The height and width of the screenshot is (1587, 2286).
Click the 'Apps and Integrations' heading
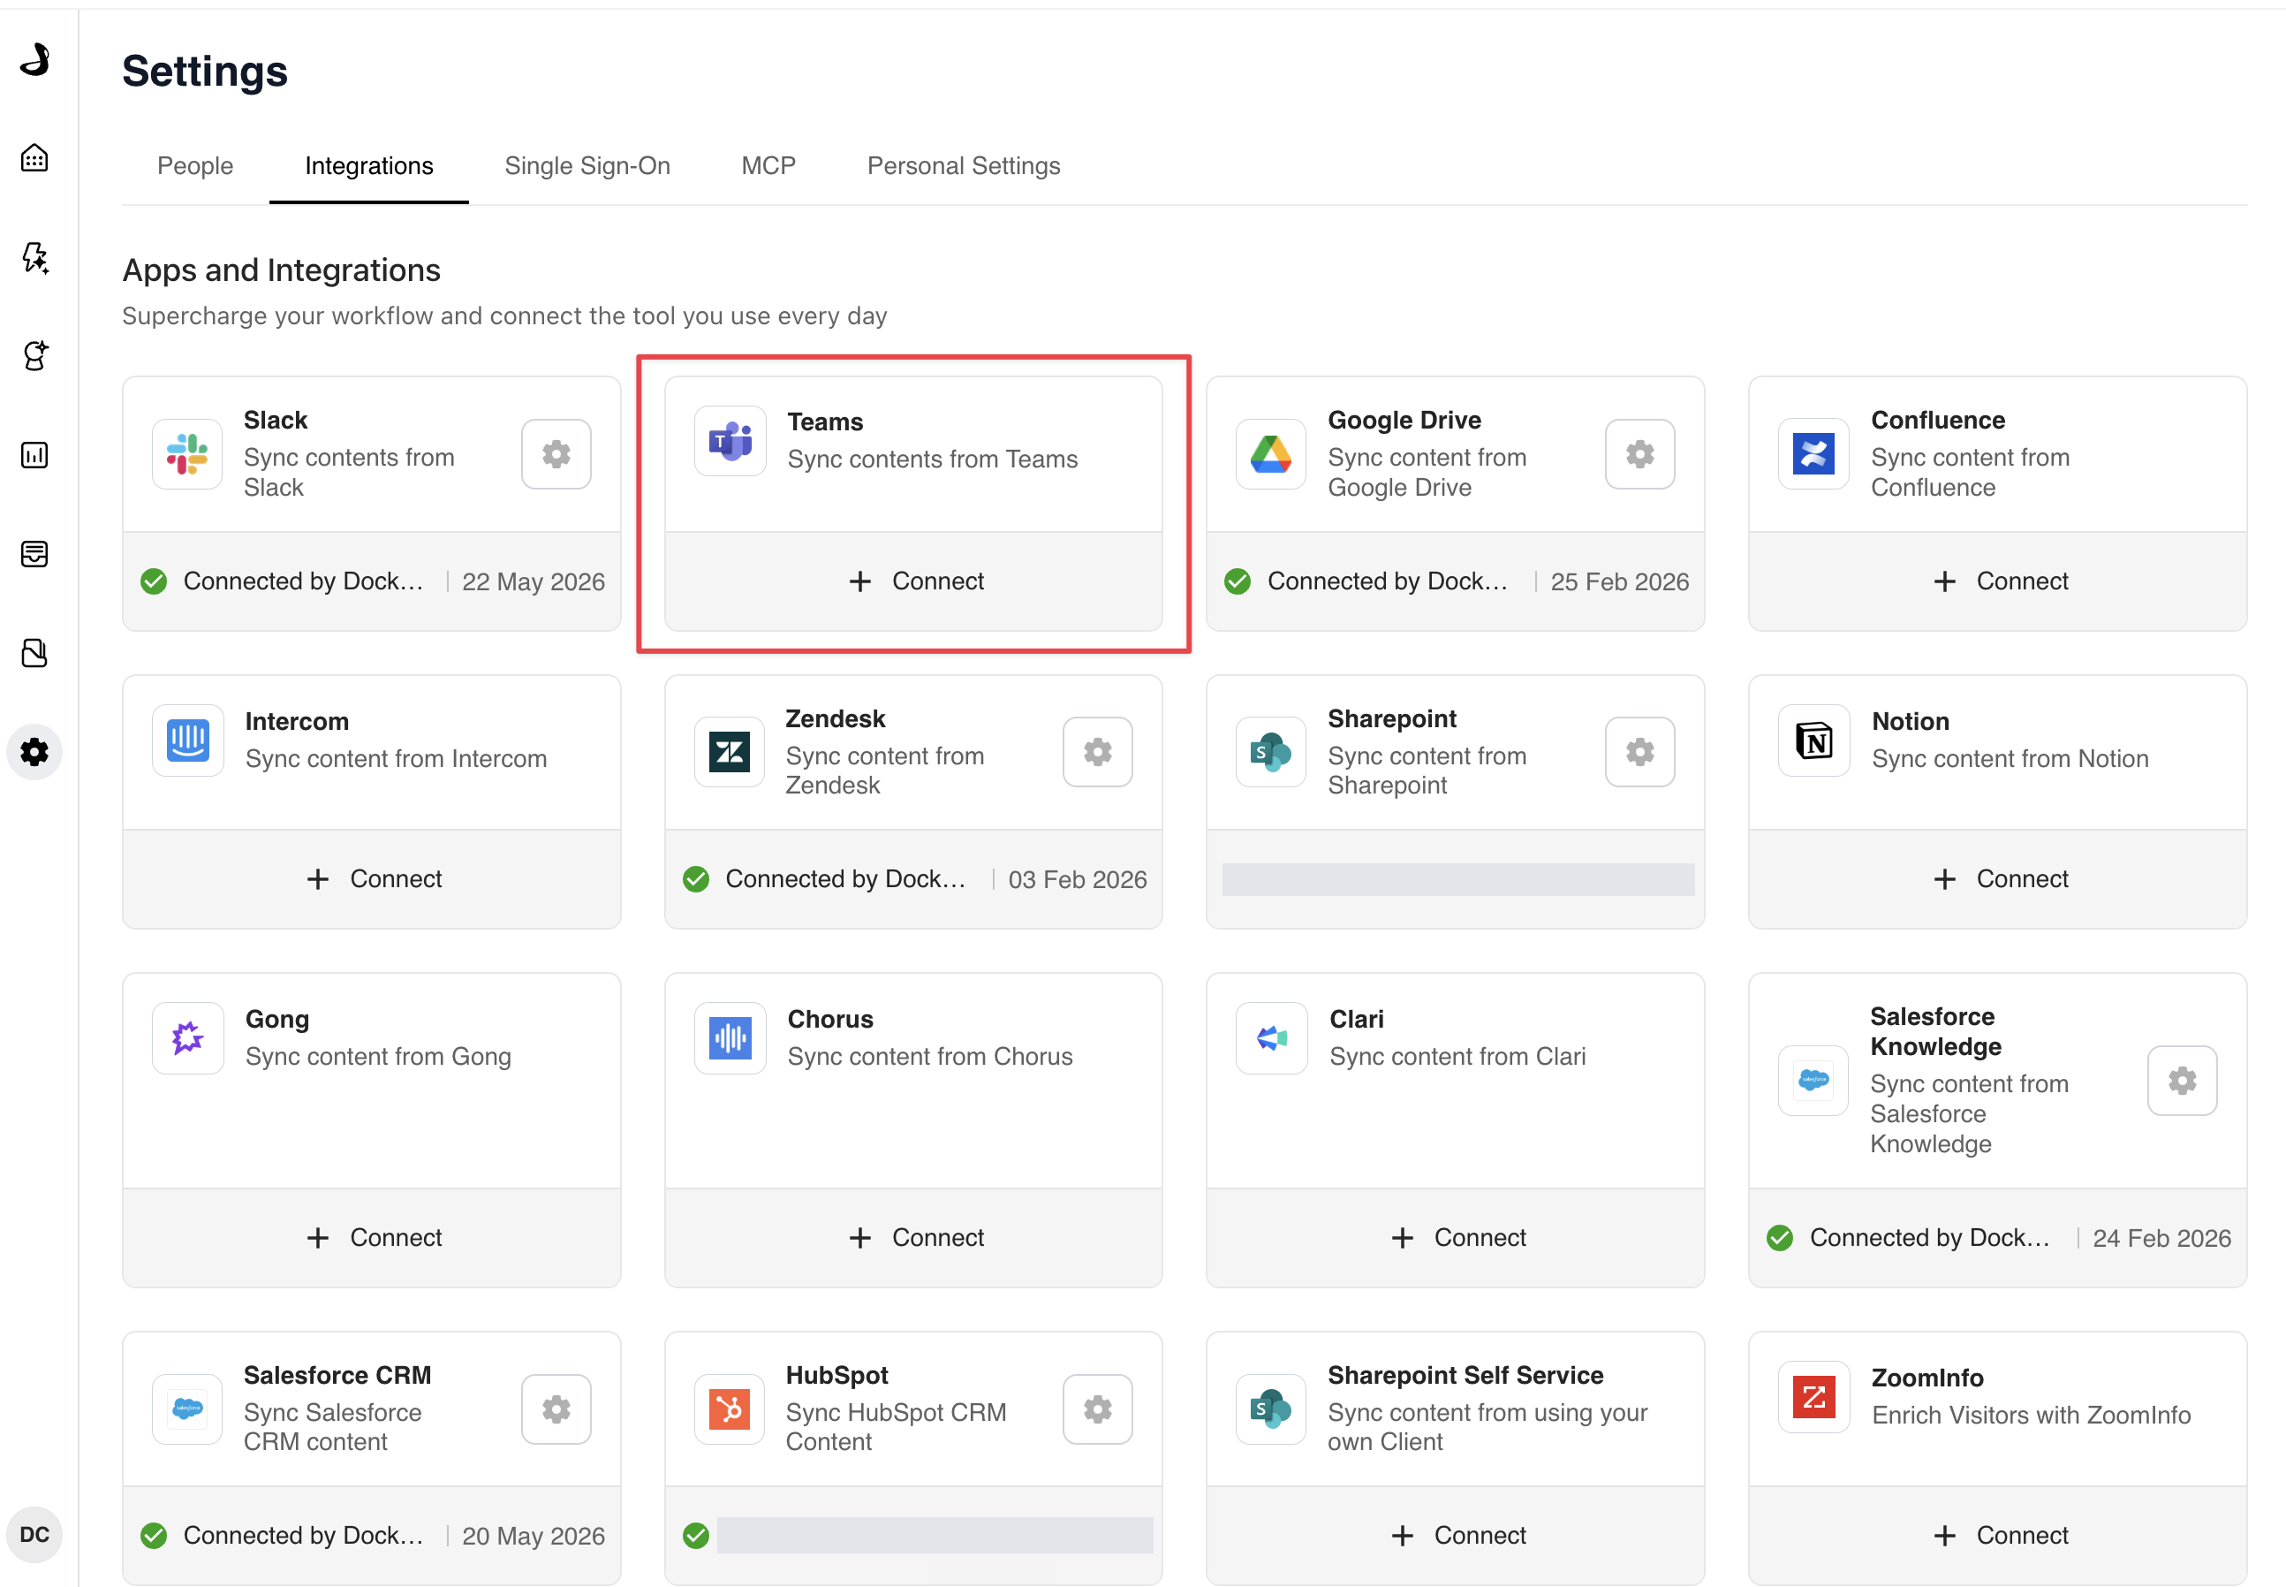click(281, 270)
